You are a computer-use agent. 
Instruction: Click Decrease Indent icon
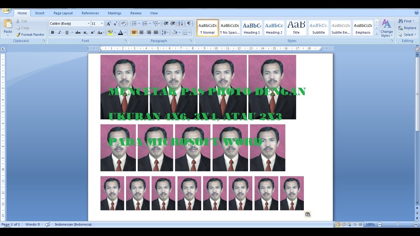pyautogui.click(x=166, y=24)
